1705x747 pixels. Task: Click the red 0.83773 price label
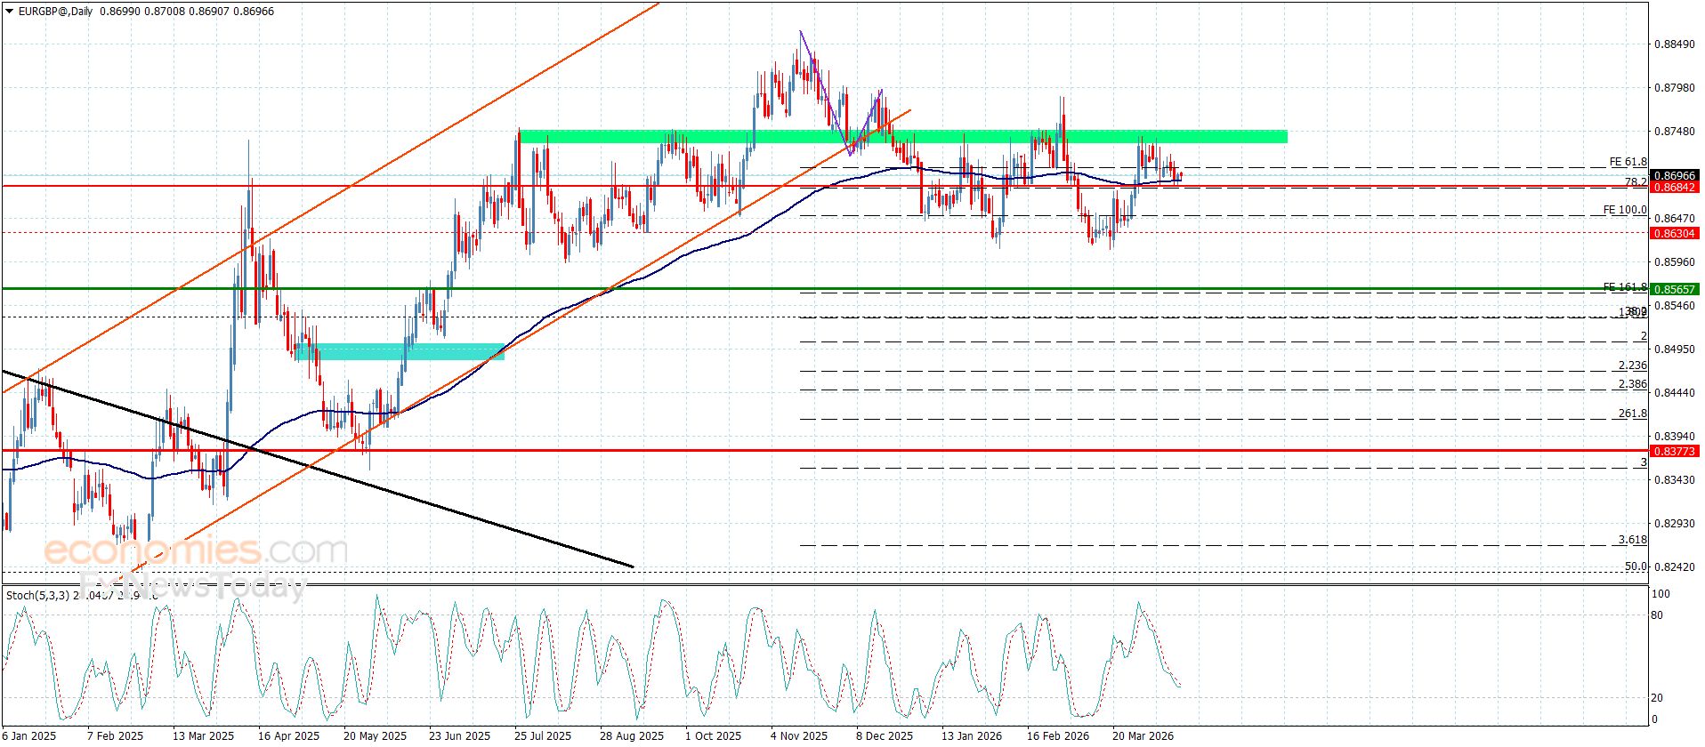tap(1674, 452)
